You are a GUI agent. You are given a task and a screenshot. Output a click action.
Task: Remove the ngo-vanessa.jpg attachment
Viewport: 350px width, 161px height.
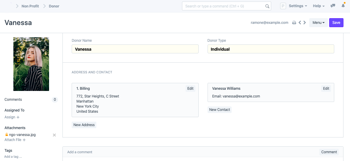point(54,135)
